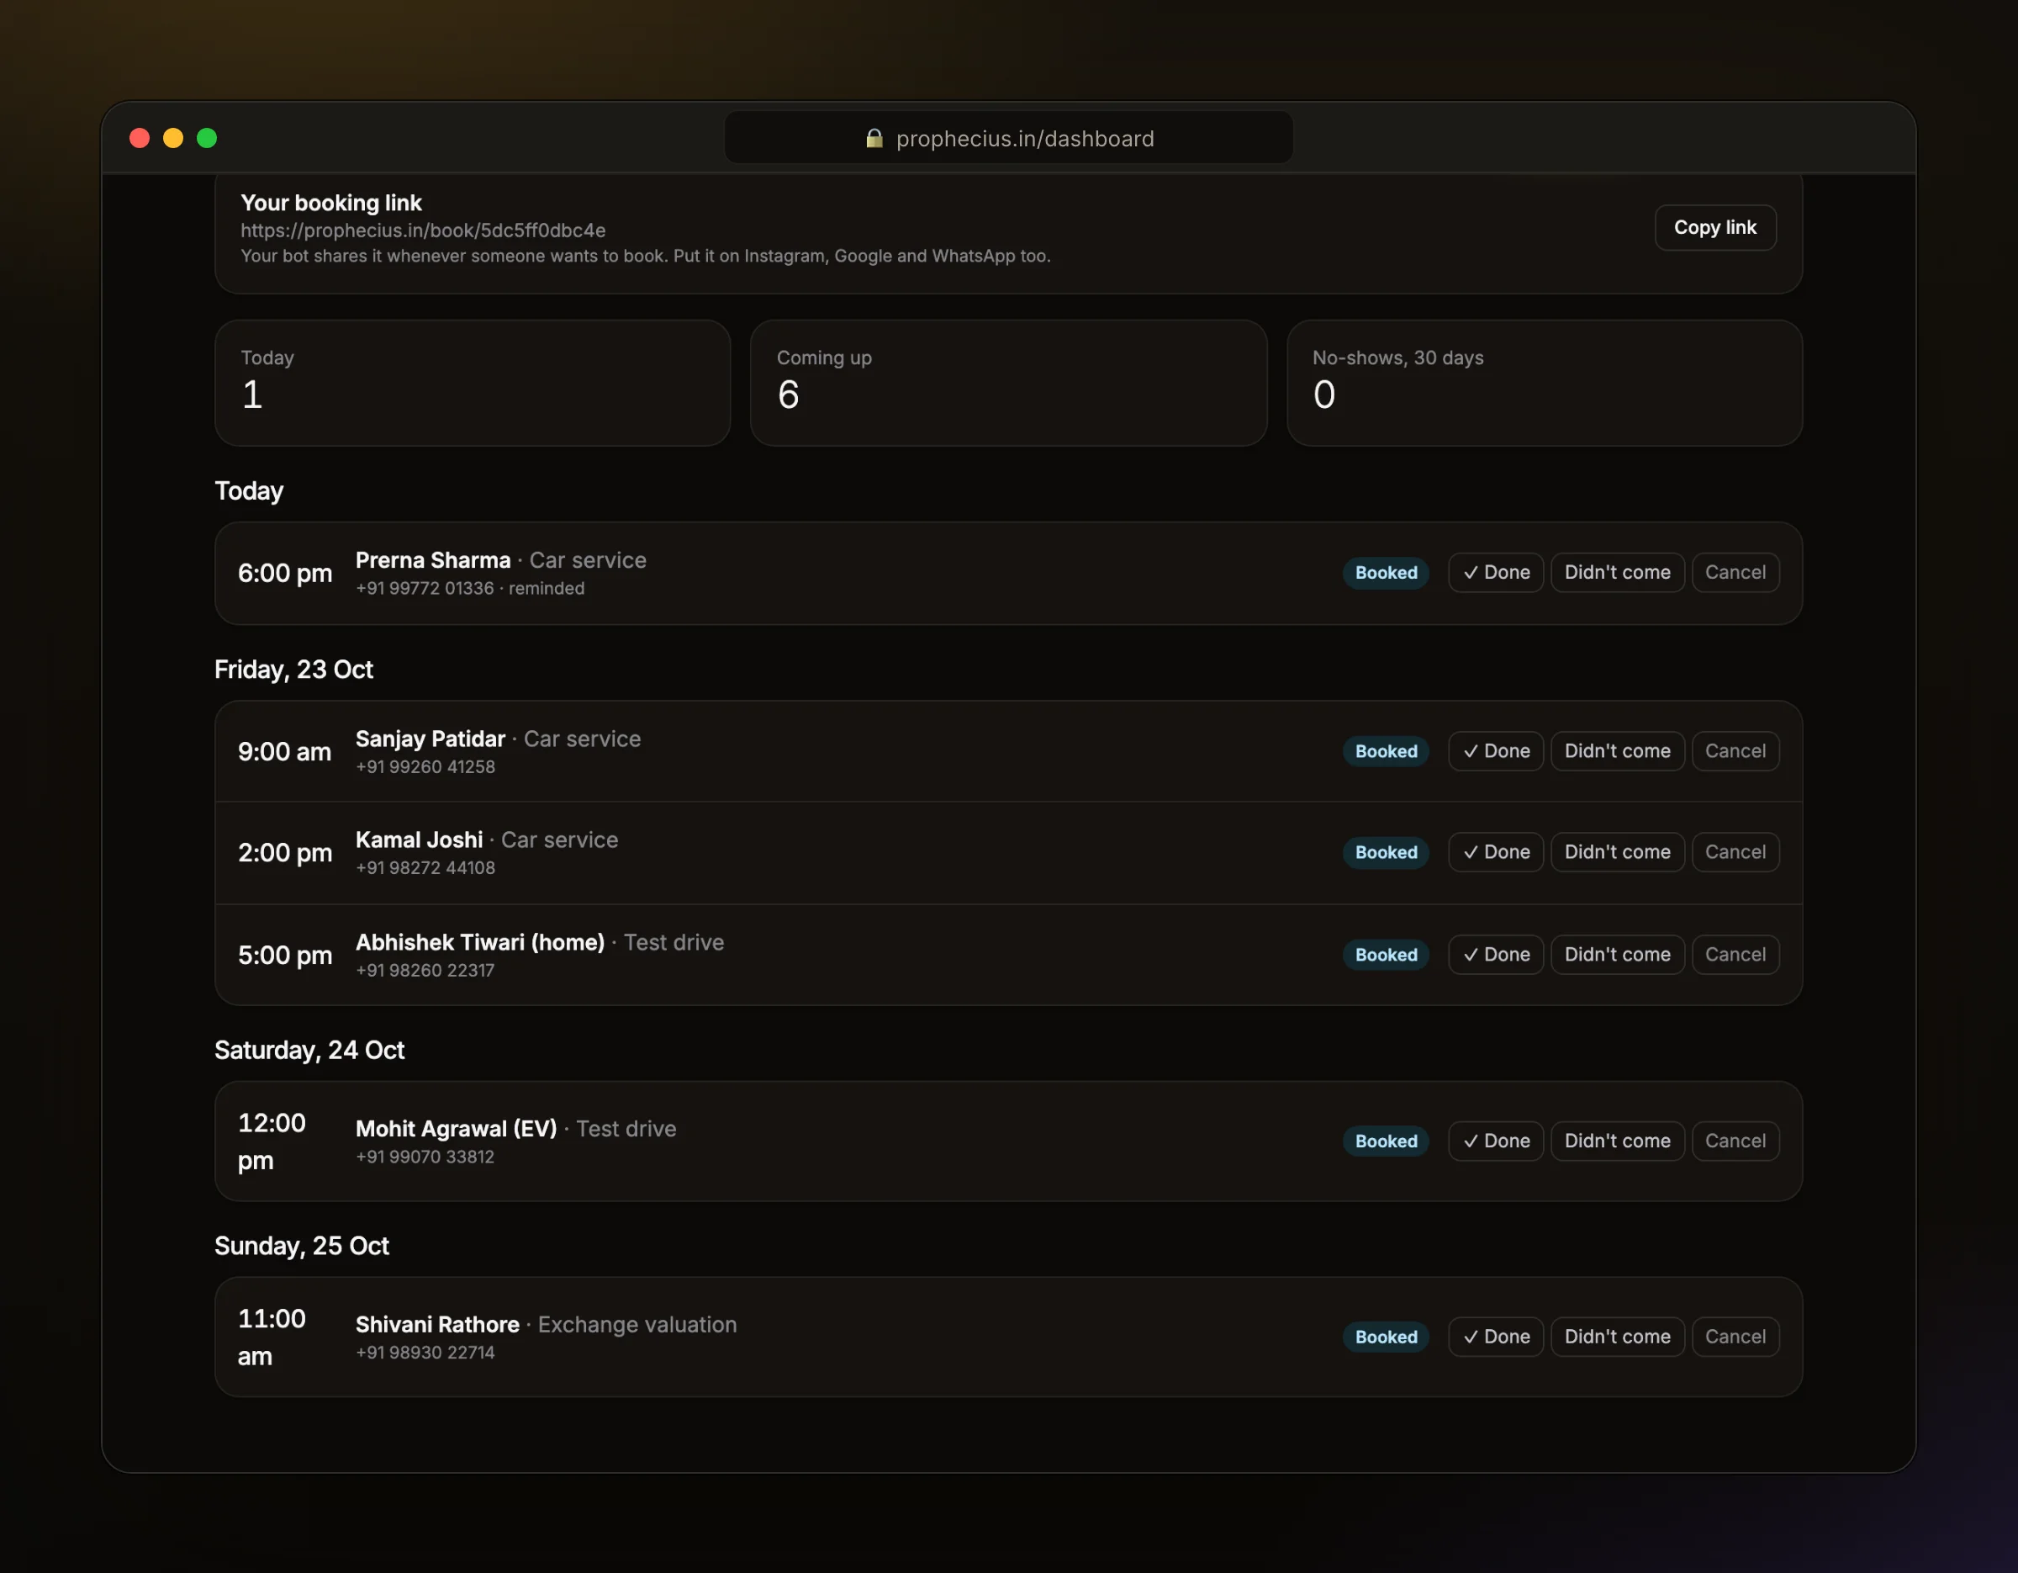2018x1573 pixels.
Task: Mark Mohit Agrawal's test drive as Done
Action: tap(1496, 1141)
